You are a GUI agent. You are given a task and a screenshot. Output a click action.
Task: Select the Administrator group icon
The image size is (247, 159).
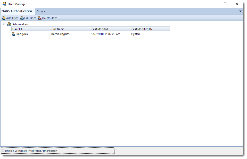[9, 24]
